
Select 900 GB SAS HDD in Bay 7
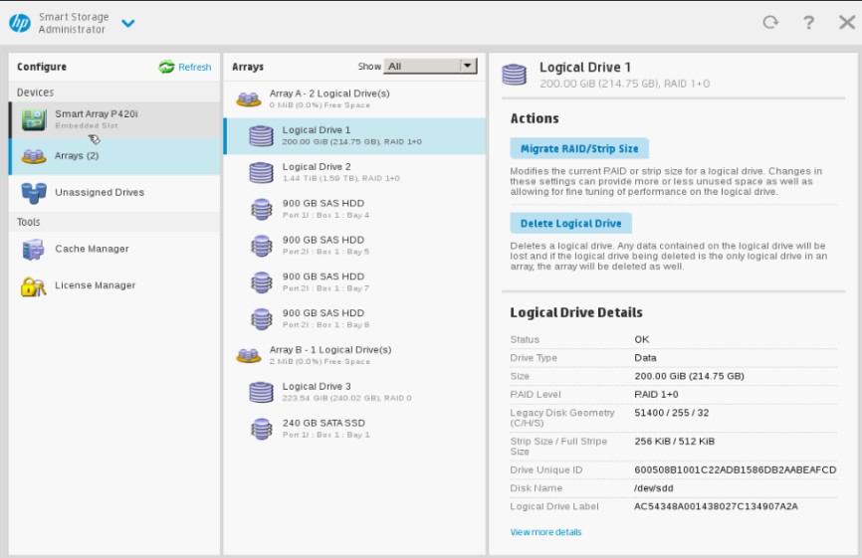tap(323, 281)
